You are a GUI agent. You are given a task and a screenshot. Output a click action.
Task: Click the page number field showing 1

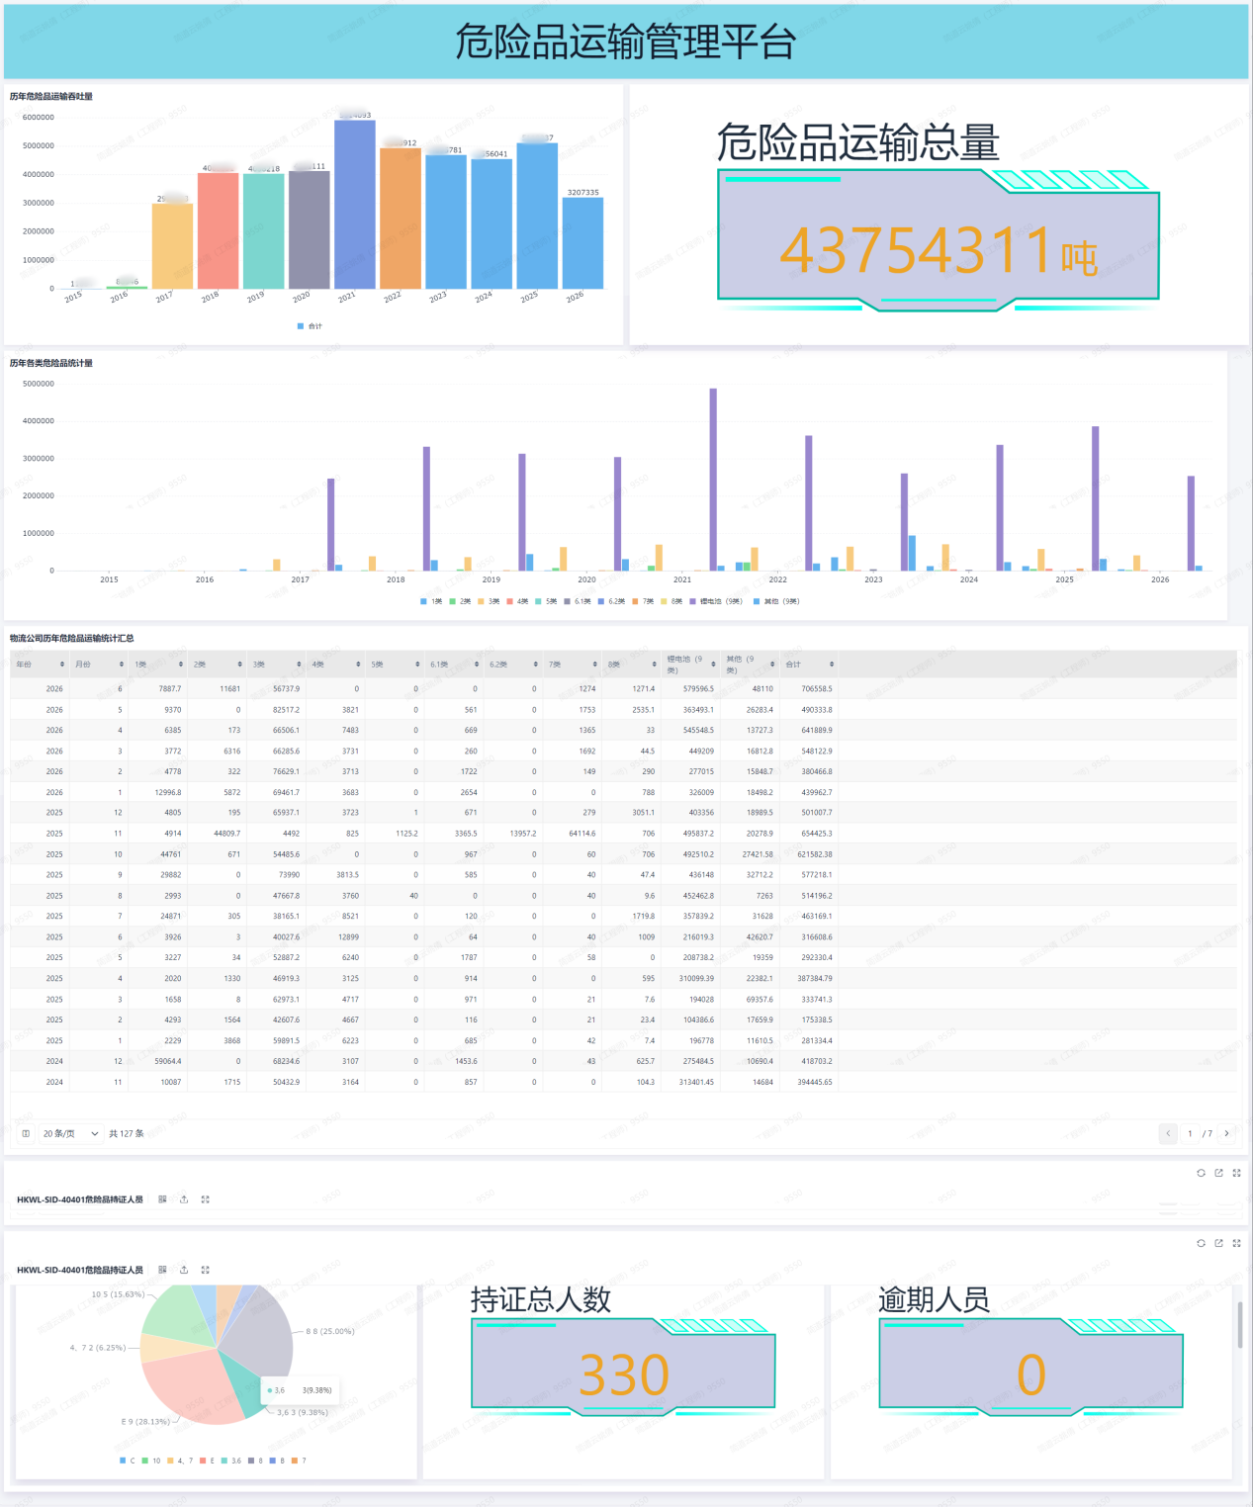point(1190,1133)
